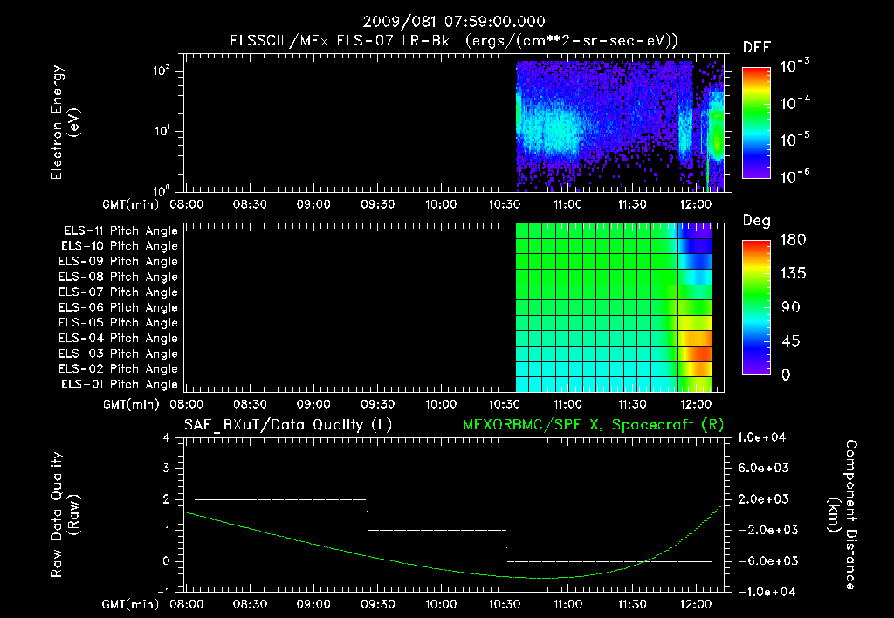This screenshot has height=618, width=894.
Task: Click the SAF_BXuT/Data Quality (L) legend
Action: 288,425
